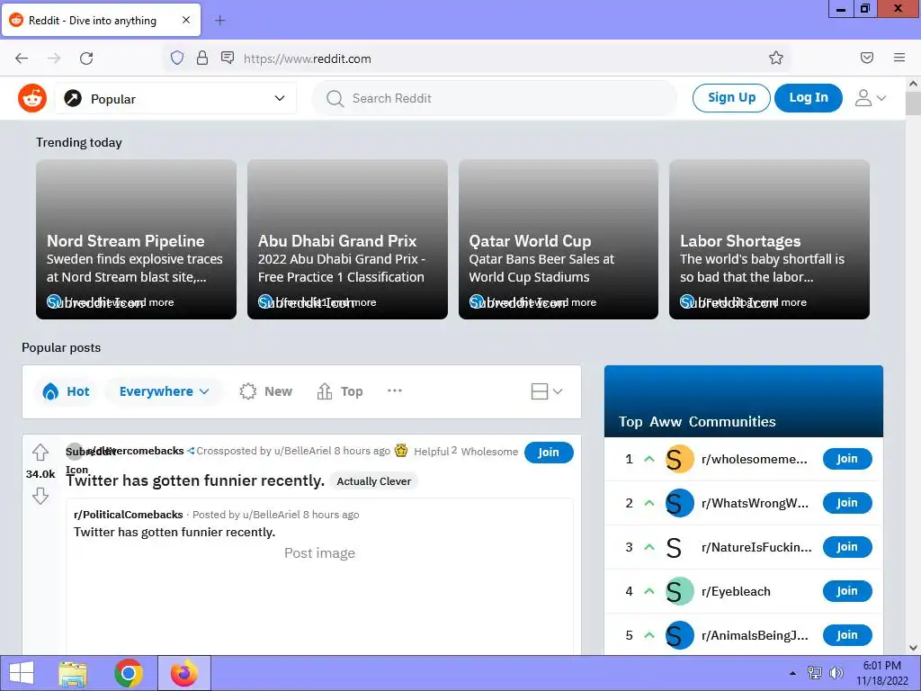Click the Log In button
Viewport: 921px width, 691px height.
(x=809, y=97)
